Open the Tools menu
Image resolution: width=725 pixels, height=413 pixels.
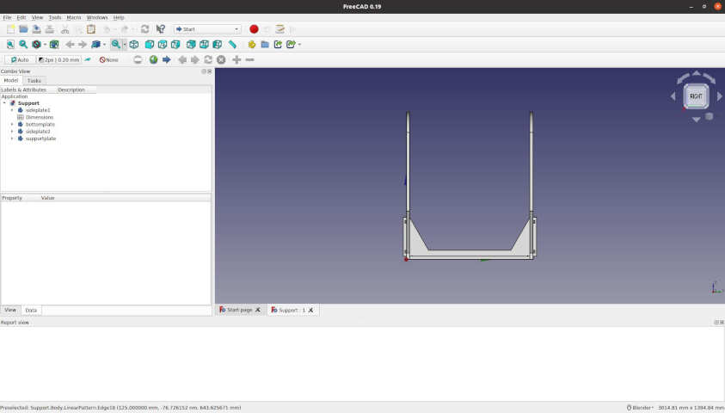tap(54, 17)
